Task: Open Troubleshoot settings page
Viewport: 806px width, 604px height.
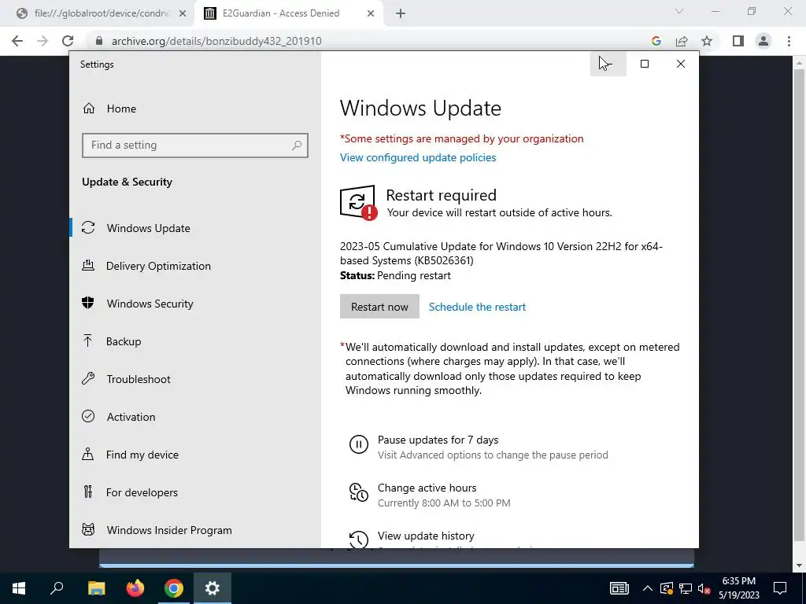Action: click(x=195, y=379)
